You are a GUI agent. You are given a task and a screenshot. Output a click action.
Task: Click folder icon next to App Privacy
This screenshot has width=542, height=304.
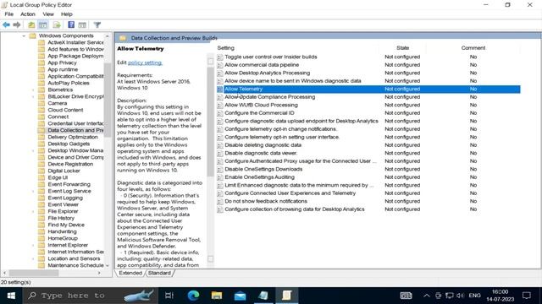(x=41, y=62)
